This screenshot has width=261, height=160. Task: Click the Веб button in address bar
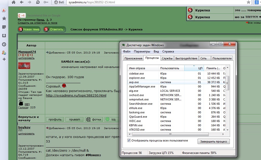tap(59, 2)
